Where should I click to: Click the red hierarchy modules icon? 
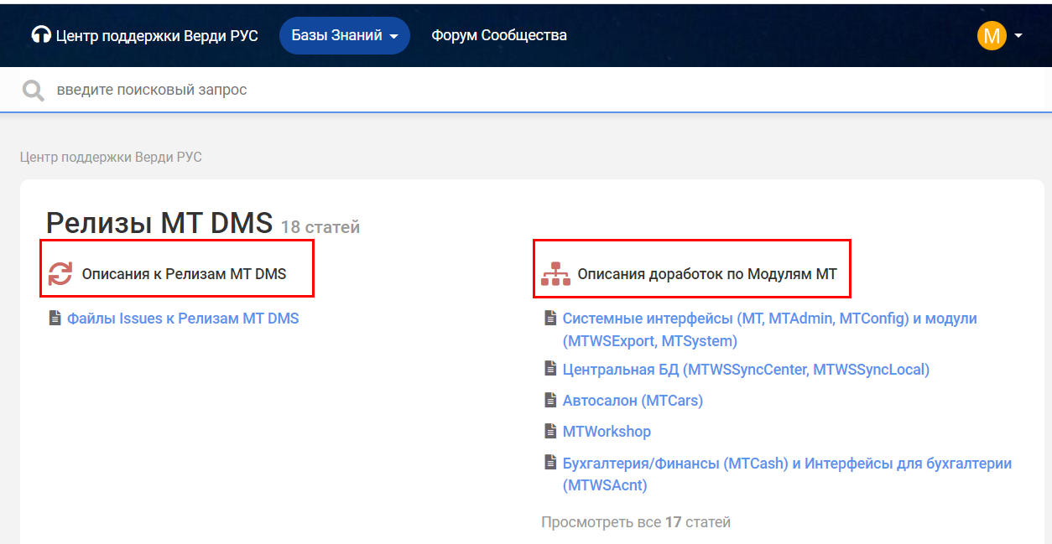click(x=555, y=274)
